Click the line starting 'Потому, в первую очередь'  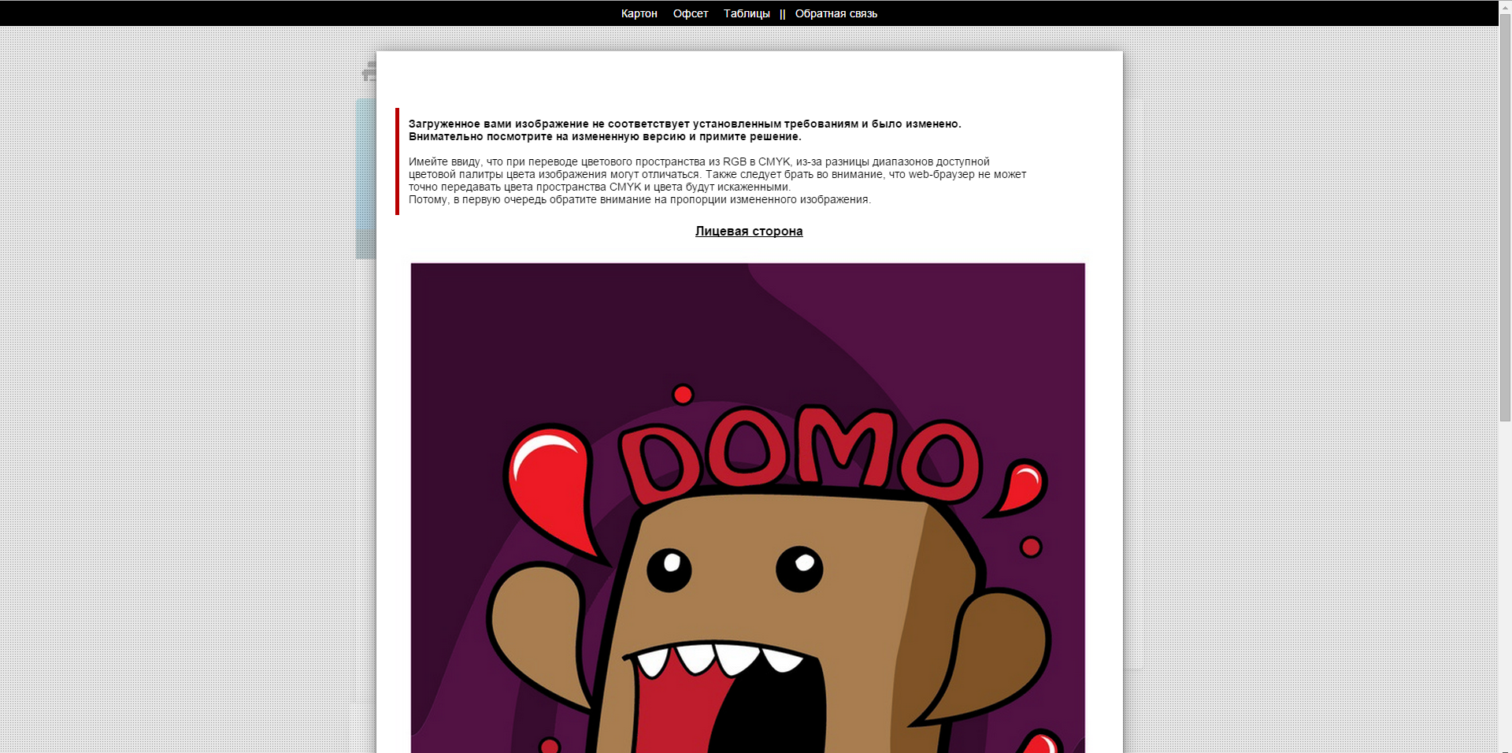click(639, 199)
